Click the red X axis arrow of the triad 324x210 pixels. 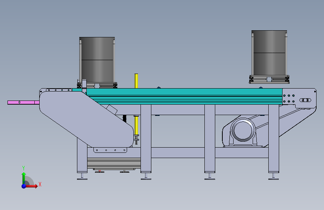32,186
